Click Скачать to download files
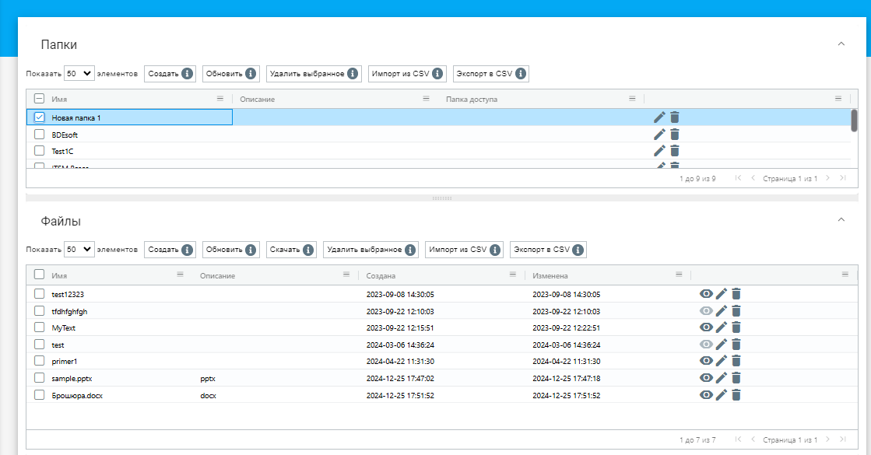Image resolution: width=871 pixels, height=455 pixels. pos(291,250)
